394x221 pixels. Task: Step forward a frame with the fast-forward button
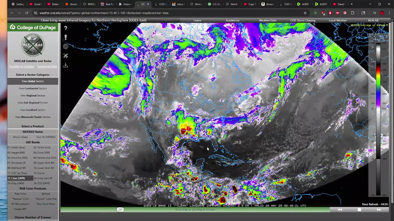tap(379, 210)
